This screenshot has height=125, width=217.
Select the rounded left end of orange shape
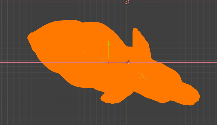coord(31,38)
